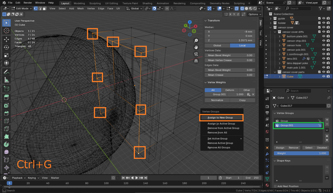Uncheck the guide collection checkbox
The height and width of the screenshot is (193, 333).
(x=319, y=19)
